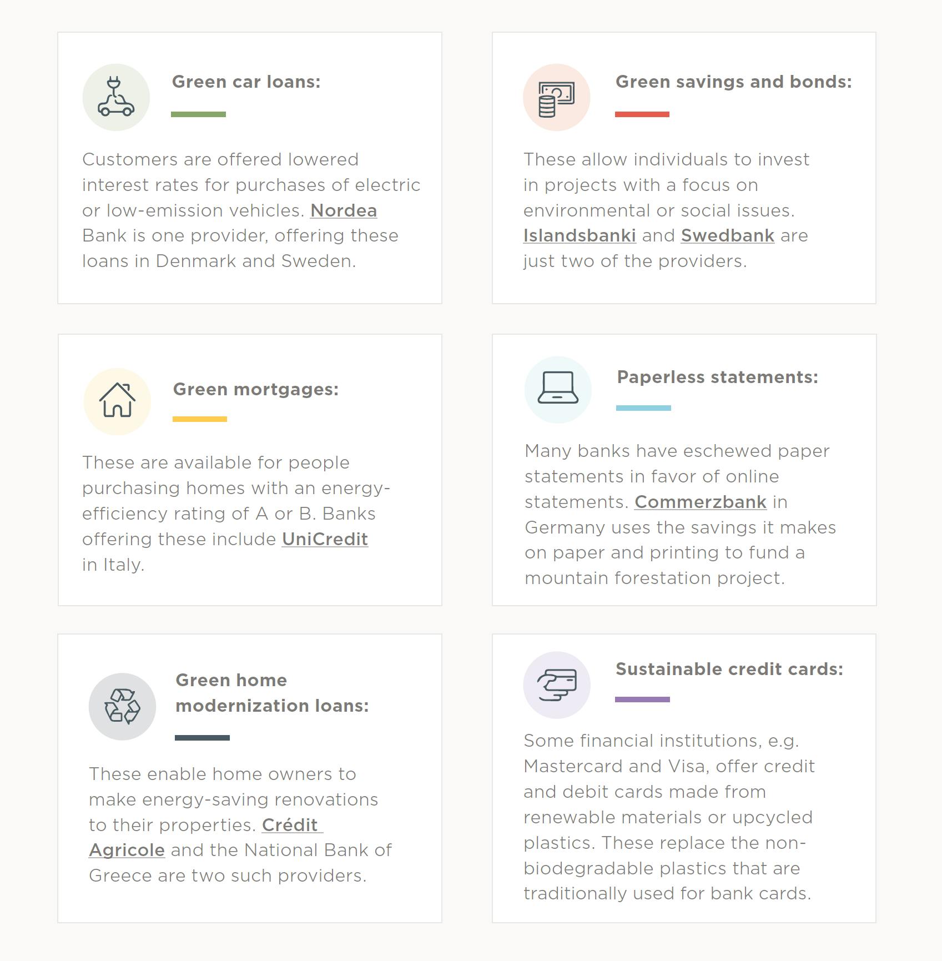Follow the Swedbank link

pyautogui.click(x=728, y=235)
